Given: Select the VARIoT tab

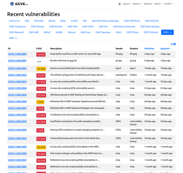Looking at the screenshot, I should point(47,32).
